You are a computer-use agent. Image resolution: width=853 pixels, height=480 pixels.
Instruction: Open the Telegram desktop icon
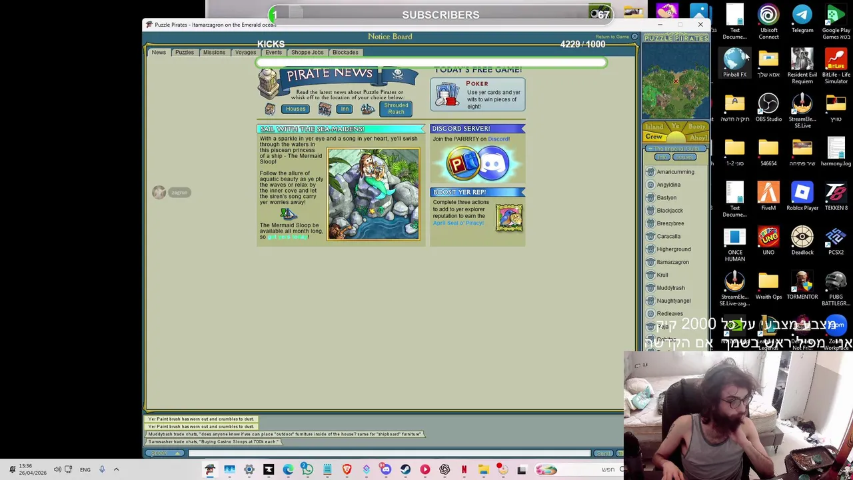click(x=802, y=18)
